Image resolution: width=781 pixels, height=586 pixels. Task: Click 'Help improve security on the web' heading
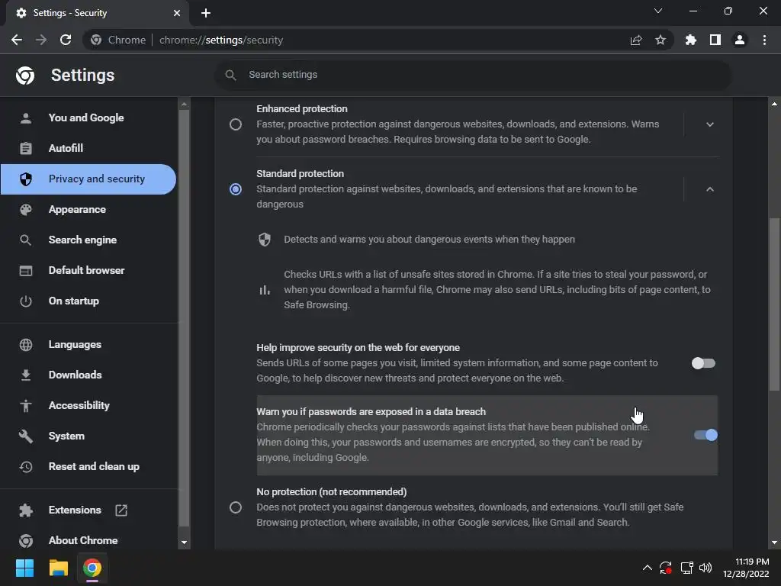pos(358,348)
